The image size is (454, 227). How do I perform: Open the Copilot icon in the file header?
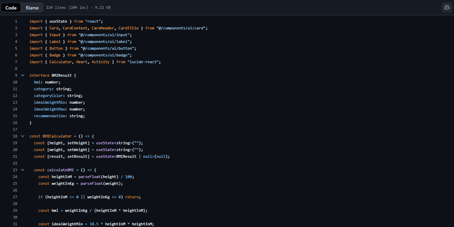coord(446,8)
